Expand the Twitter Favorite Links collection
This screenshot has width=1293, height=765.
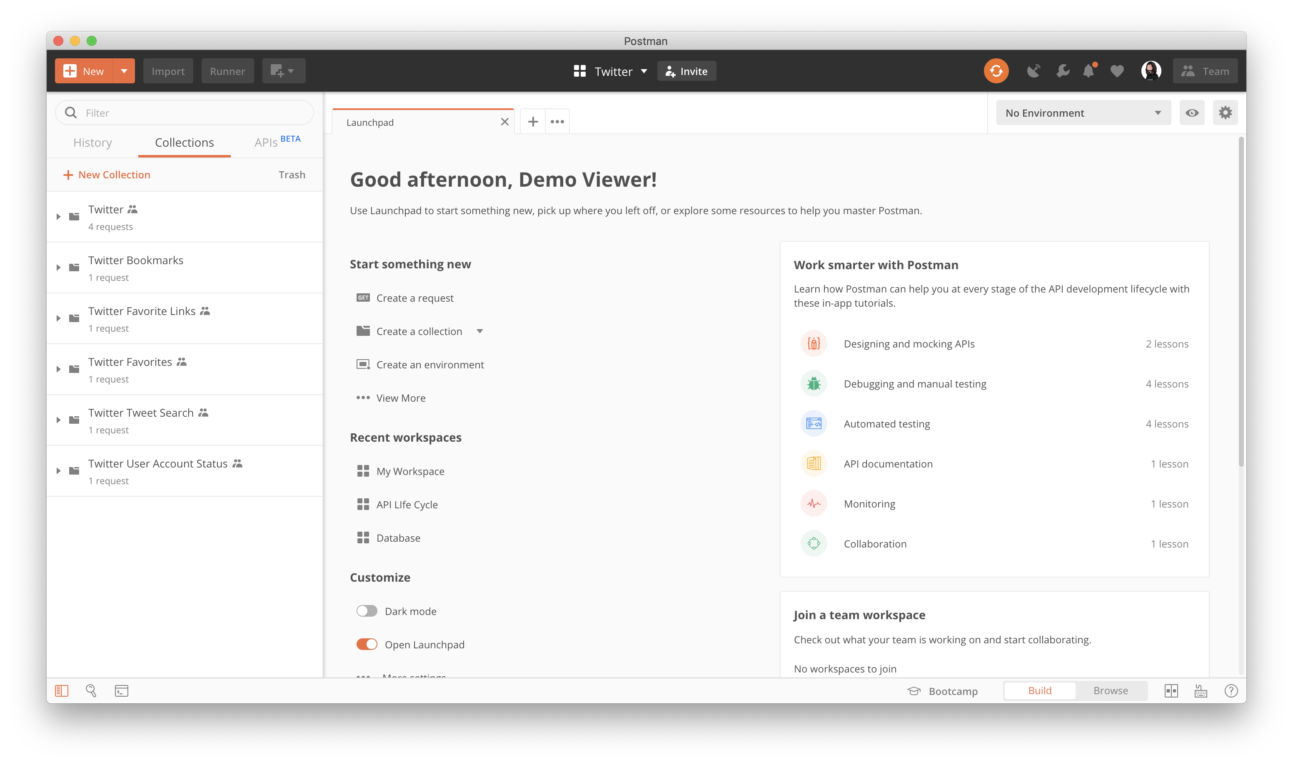tap(58, 319)
